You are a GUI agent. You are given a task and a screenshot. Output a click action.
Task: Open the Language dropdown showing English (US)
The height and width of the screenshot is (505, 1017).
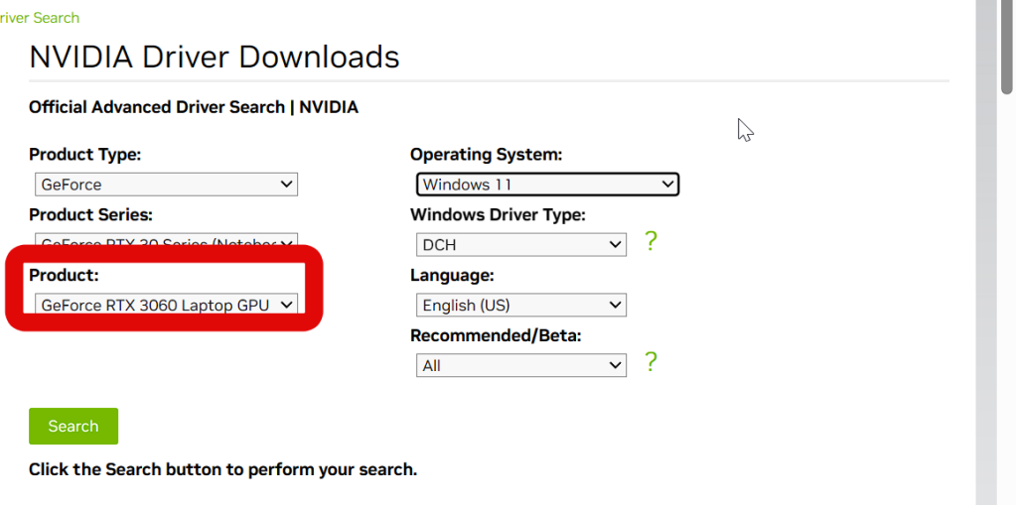521,306
